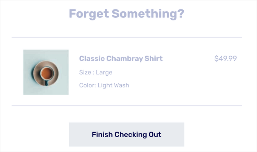The height and width of the screenshot is (152, 257).
Task: Select the Color: Light Wash text
Action: pyautogui.click(x=104, y=85)
